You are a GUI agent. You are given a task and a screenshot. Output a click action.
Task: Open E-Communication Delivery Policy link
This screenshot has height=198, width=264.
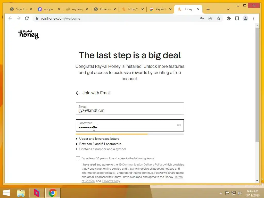(x=141, y=164)
